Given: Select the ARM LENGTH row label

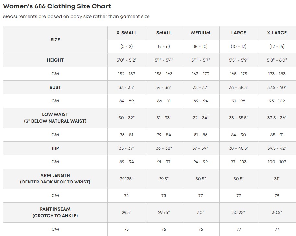Looking at the screenshot, I should [x=55, y=179].
